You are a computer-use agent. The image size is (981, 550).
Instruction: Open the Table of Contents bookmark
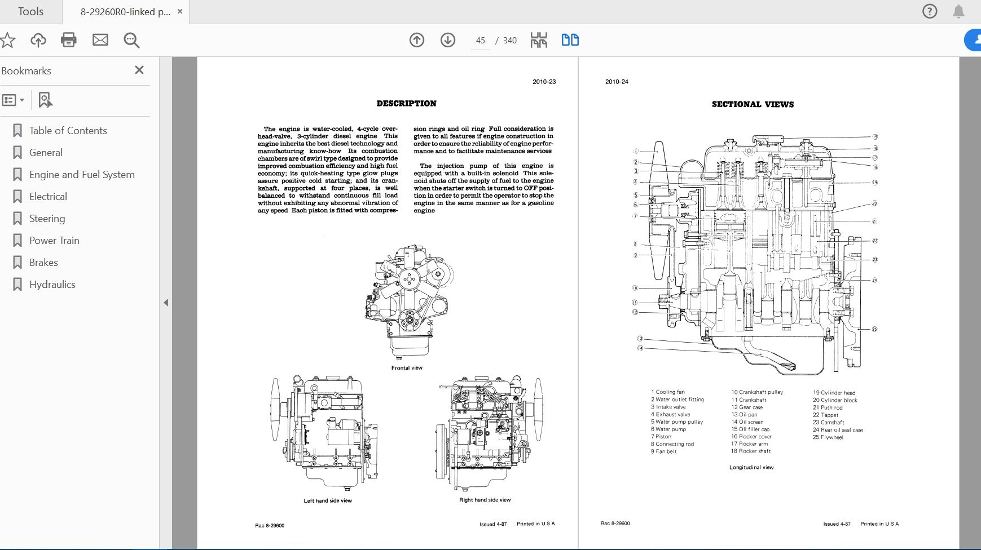coord(68,130)
